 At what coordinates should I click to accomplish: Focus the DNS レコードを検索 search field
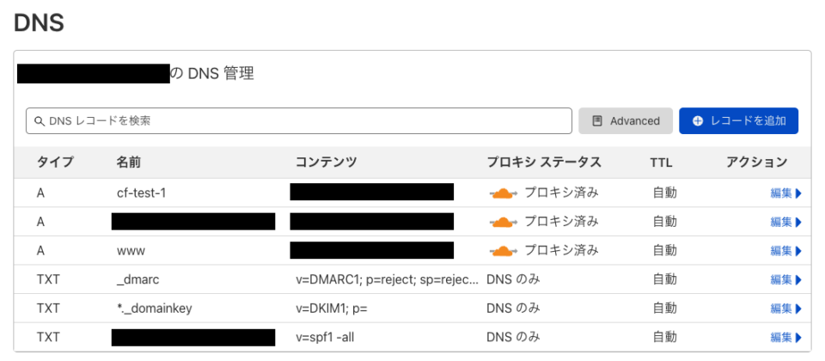[301, 121]
